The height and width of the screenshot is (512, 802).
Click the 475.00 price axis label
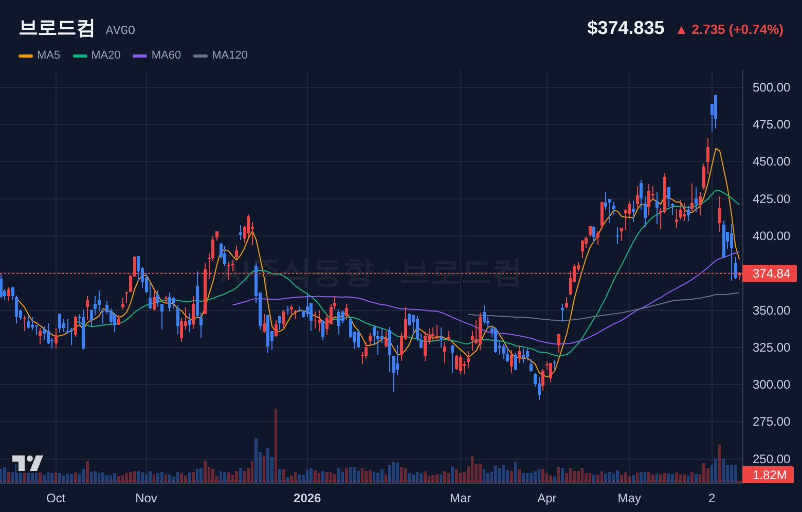[x=771, y=124]
